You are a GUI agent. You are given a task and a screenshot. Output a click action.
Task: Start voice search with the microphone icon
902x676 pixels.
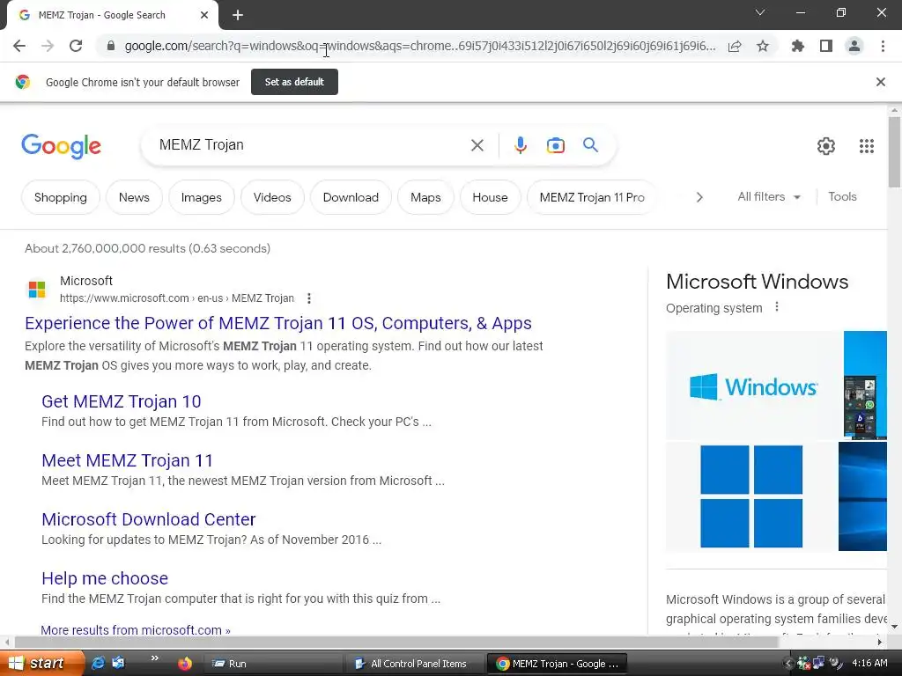(521, 145)
